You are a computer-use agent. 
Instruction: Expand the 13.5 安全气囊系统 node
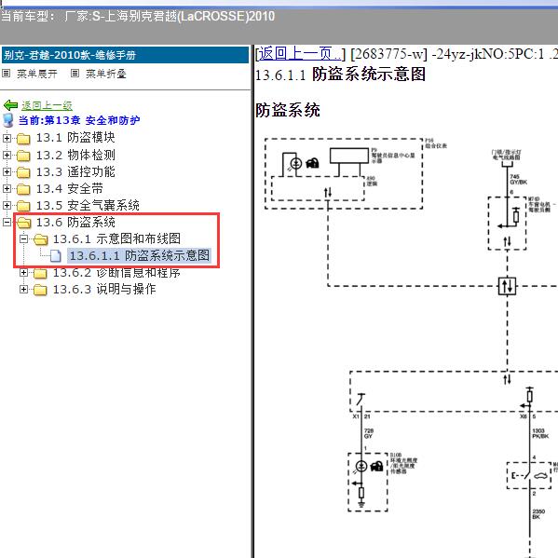tap(7, 205)
